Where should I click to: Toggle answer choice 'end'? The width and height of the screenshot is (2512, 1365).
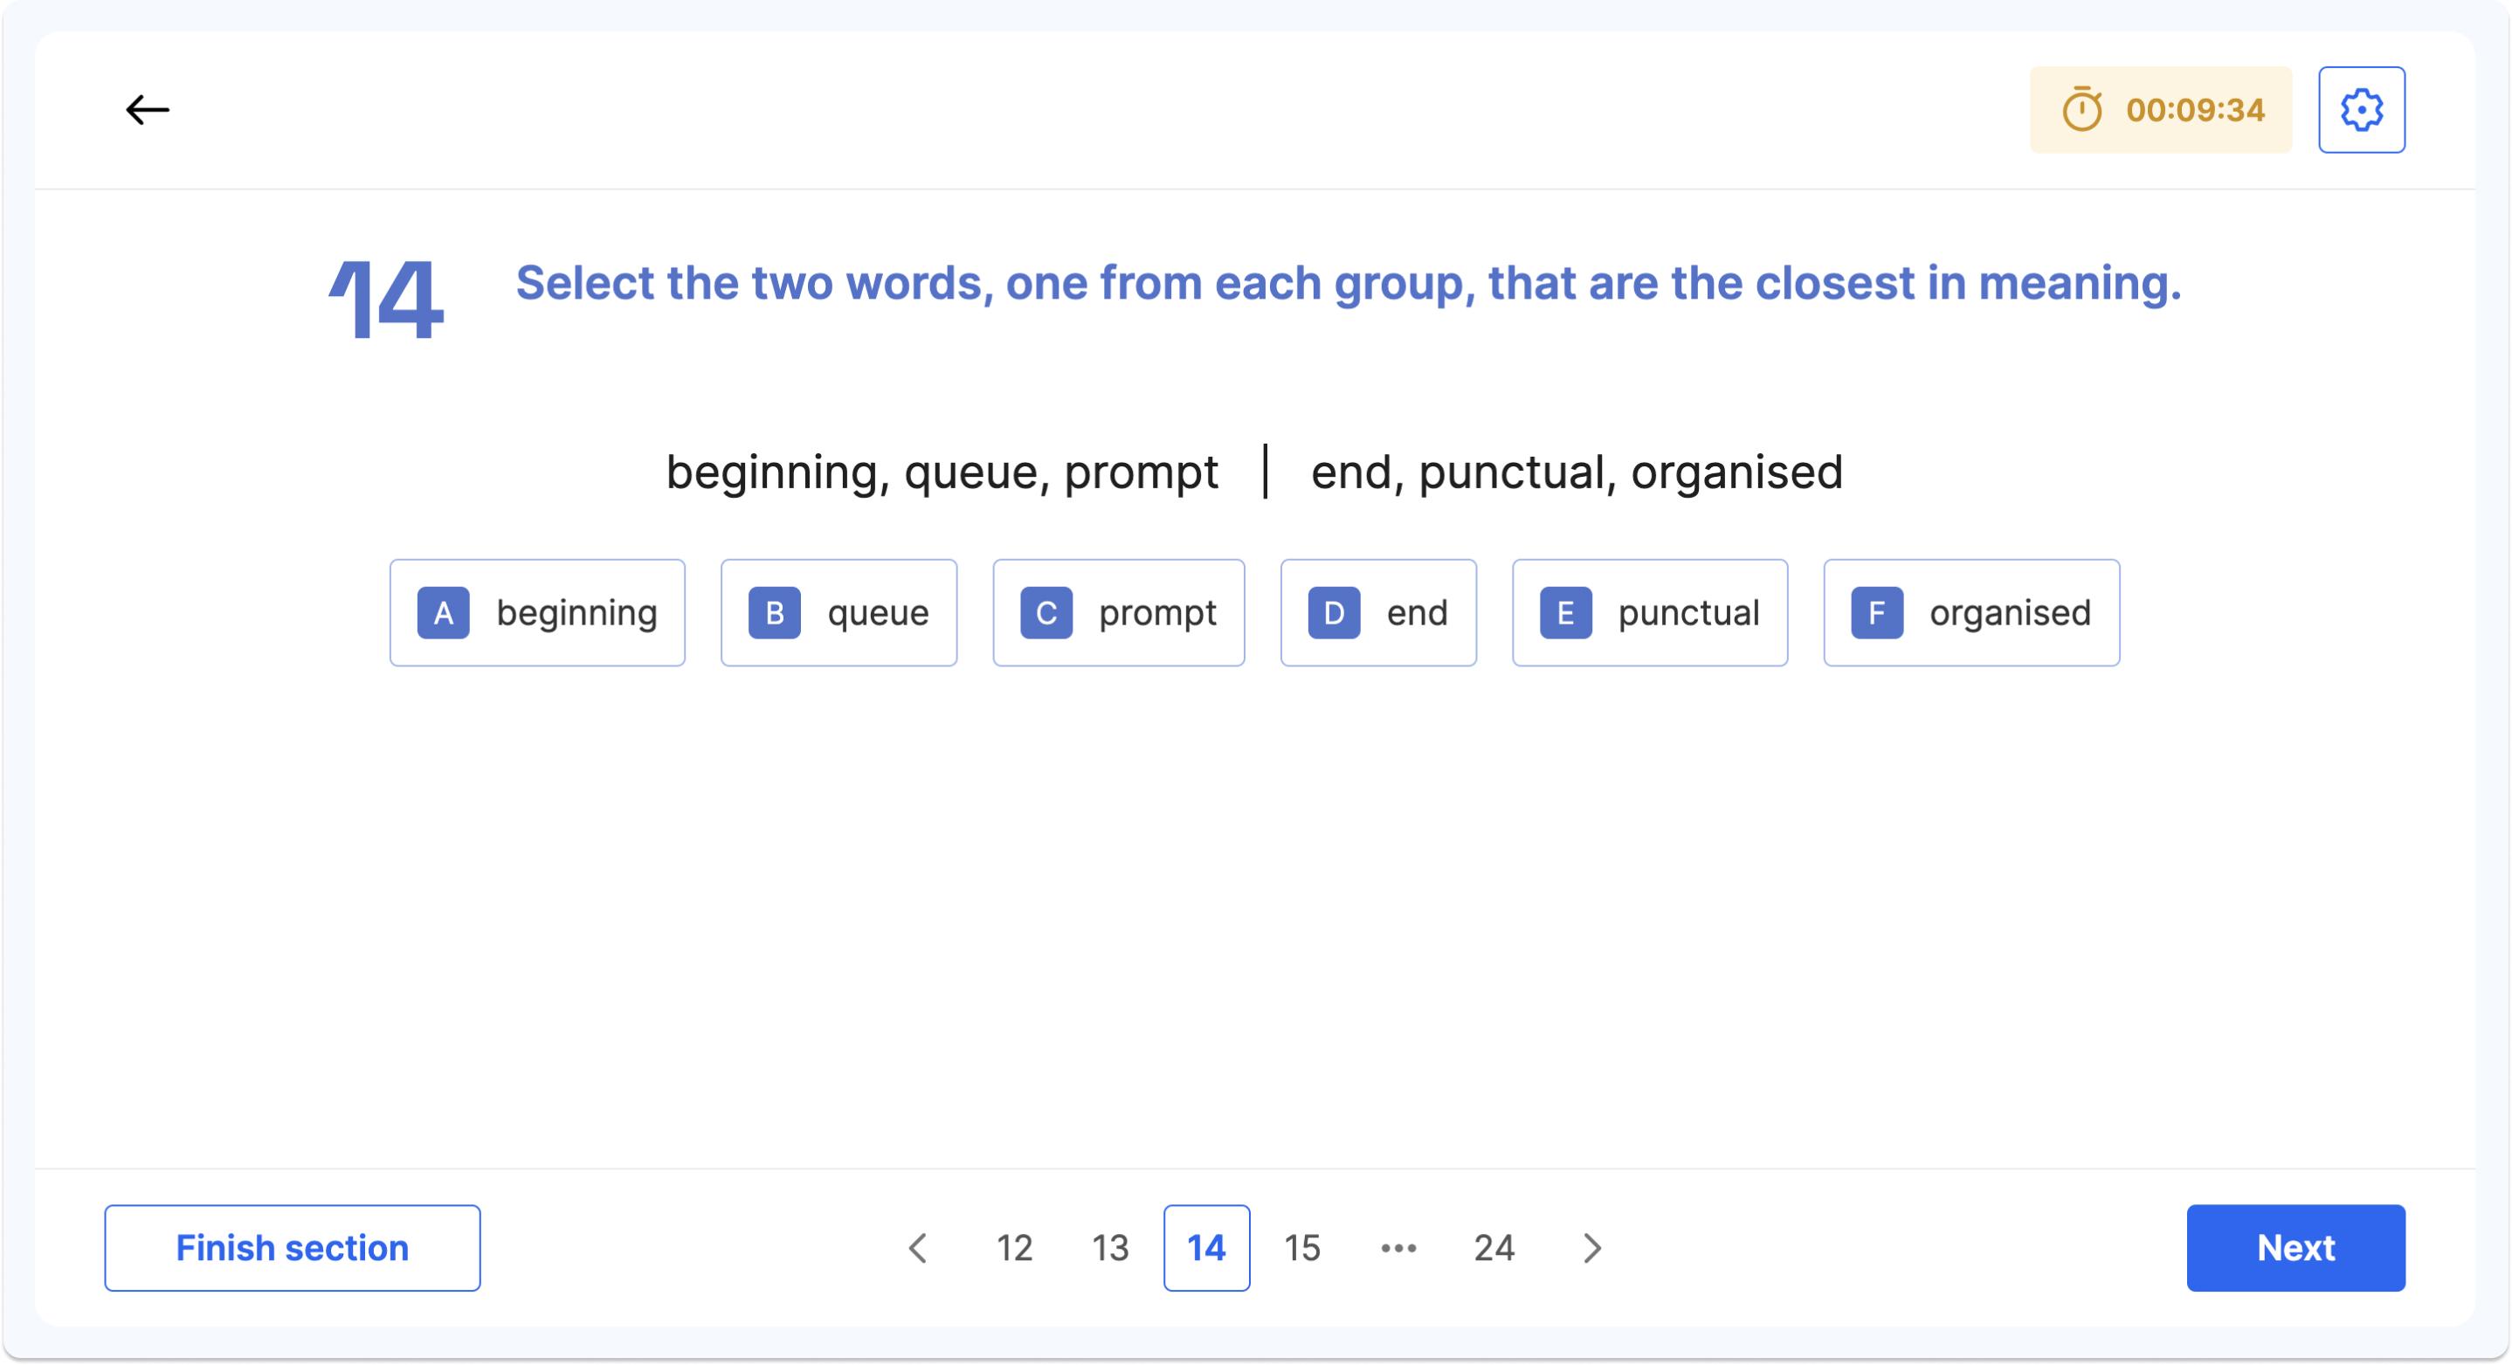tap(1378, 612)
